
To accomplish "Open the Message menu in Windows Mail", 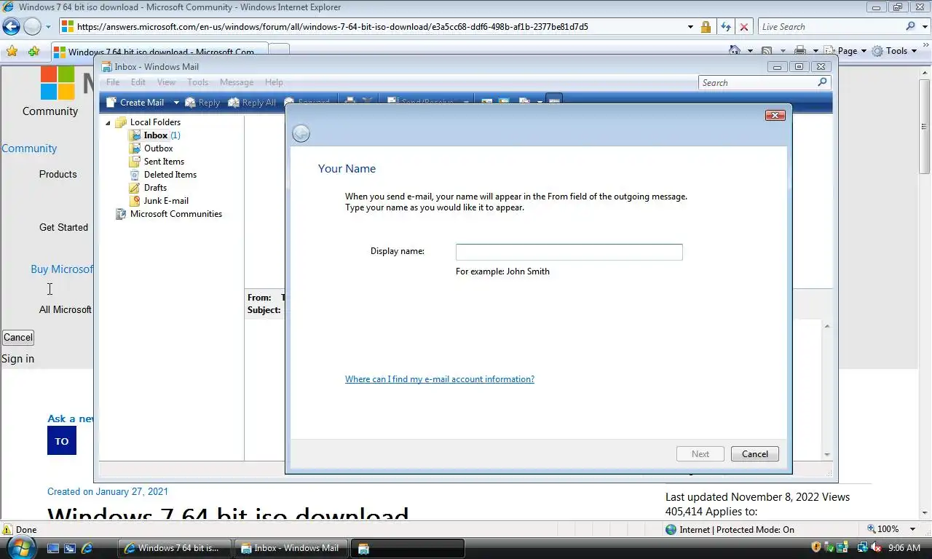I will point(237,82).
